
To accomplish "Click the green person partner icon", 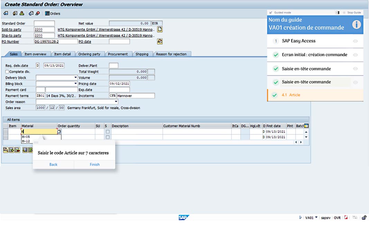I will pos(22,13).
